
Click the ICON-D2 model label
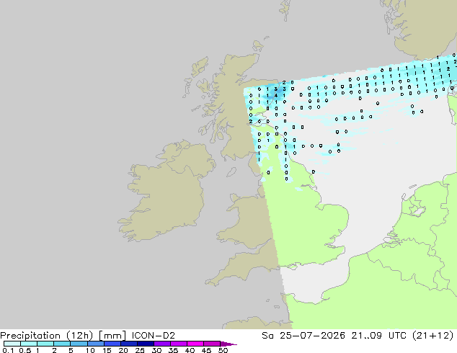point(154,336)
